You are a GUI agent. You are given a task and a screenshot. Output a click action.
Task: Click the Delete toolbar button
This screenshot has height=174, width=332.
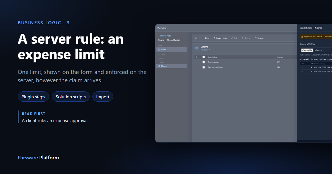click(246, 38)
